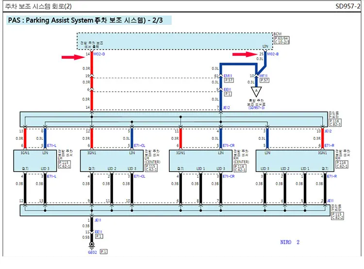Open the C.82-2 joint connector reference
Image resolution: width=364 pixels, height=269 pixels.
point(338,218)
